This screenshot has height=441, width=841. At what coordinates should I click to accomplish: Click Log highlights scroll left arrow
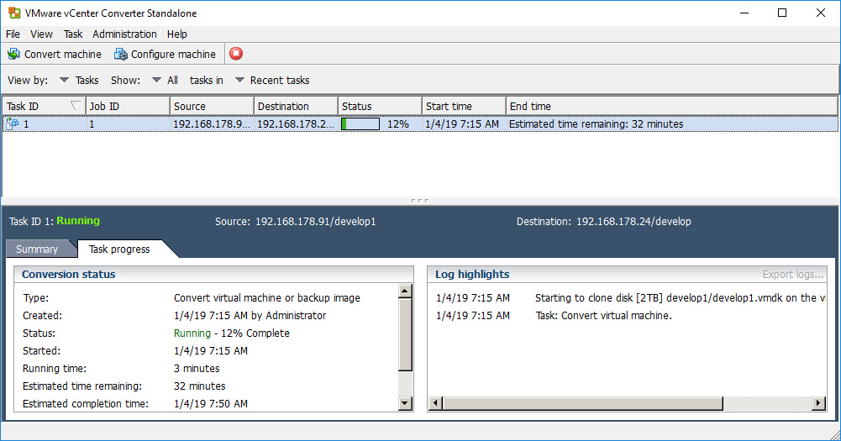[435, 403]
